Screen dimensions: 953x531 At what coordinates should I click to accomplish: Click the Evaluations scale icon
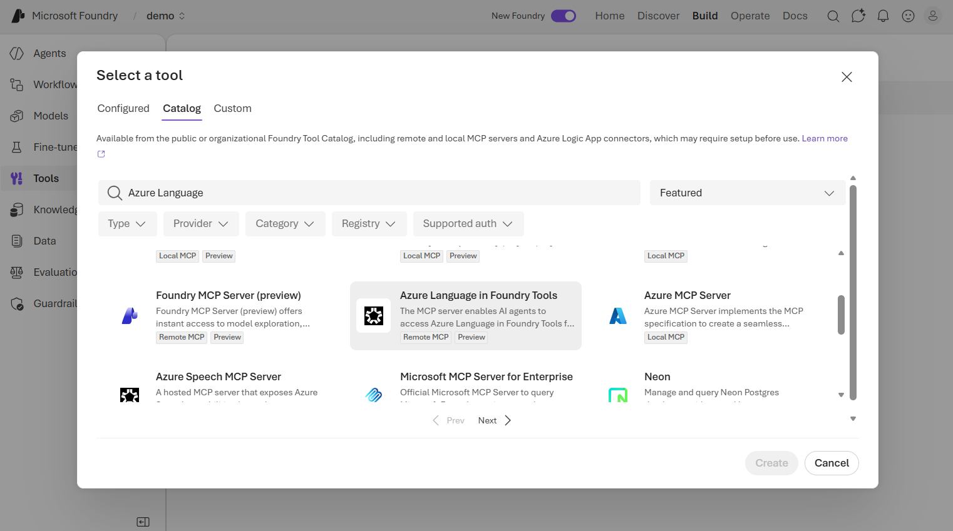click(x=17, y=272)
